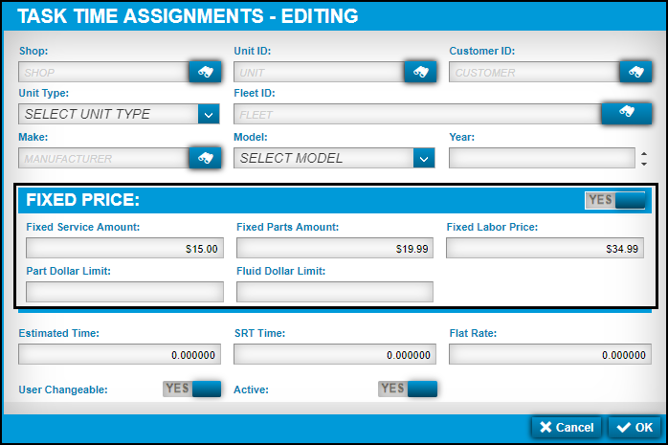
Task: Open the Customer ID lookup icon
Action: tap(635, 72)
